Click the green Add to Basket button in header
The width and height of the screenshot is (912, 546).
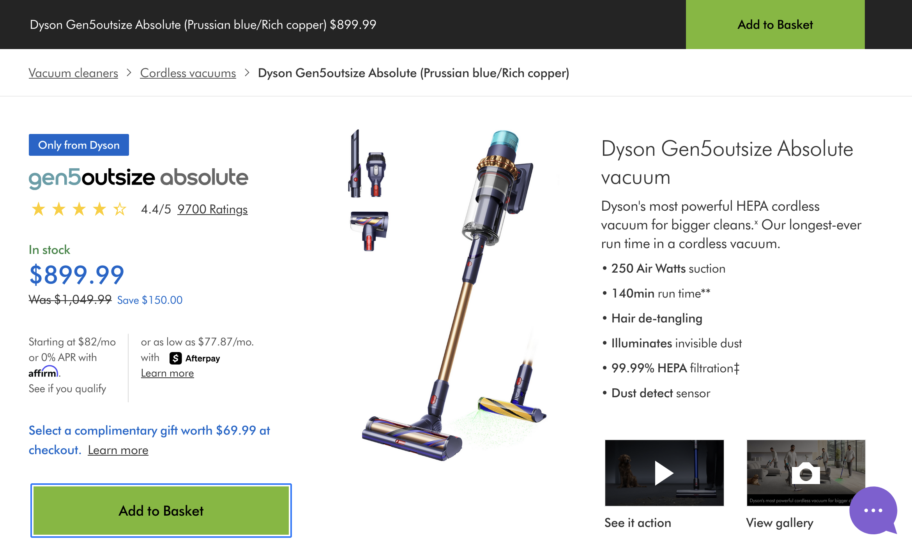[x=775, y=25]
